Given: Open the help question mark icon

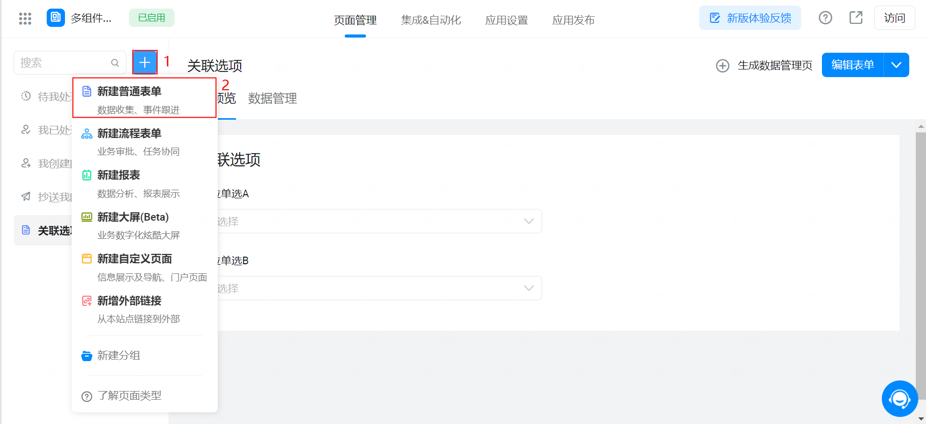Looking at the screenshot, I should [x=825, y=18].
